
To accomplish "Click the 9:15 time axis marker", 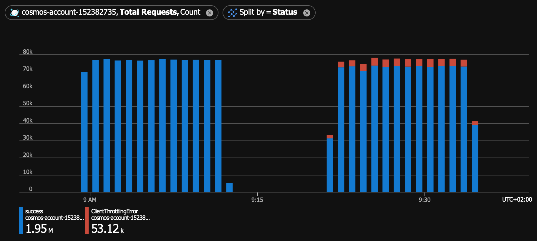I will click(257, 200).
